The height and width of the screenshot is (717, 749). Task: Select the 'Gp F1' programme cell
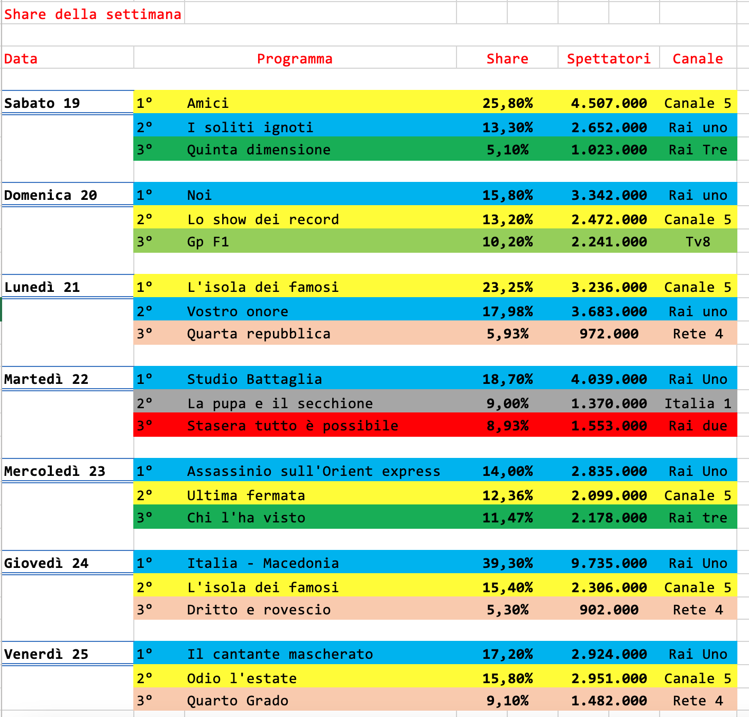pyautogui.click(x=208, y=242)
